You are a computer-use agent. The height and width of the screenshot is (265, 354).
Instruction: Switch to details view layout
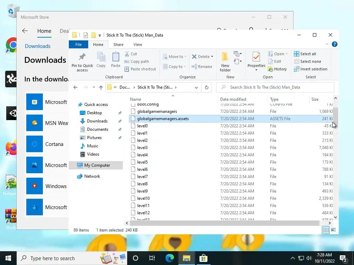point(326,230)
